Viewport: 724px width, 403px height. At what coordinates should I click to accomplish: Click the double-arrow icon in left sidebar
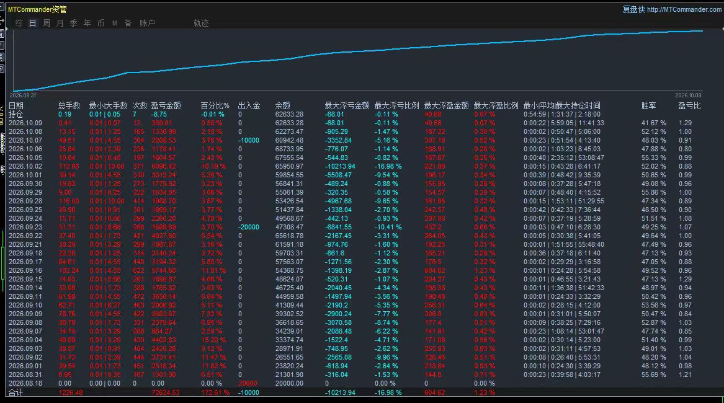click(x=2, y=20)
